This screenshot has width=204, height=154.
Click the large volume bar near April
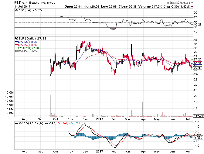[x=143, y=109]
